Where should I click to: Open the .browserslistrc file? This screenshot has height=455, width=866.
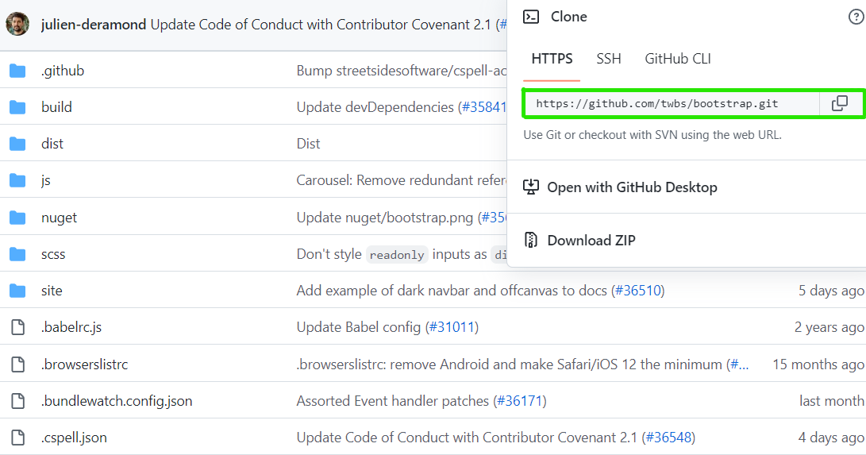[84, 364]
